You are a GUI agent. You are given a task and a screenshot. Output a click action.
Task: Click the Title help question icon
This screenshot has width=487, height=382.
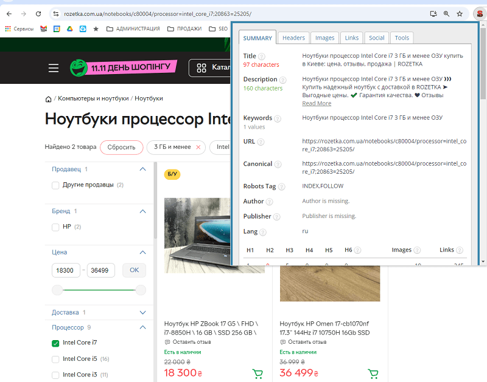pos(262,56)
